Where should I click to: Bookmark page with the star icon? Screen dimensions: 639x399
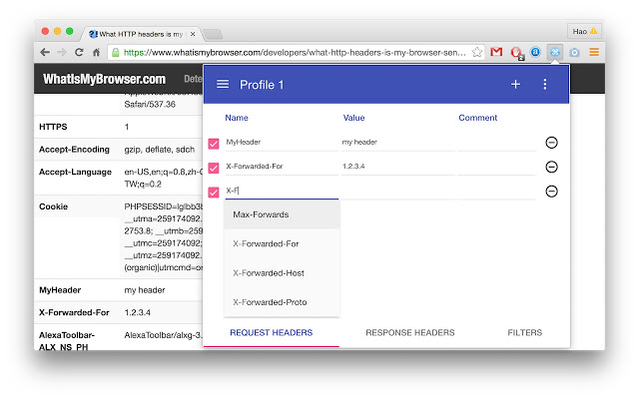point(477,52)
